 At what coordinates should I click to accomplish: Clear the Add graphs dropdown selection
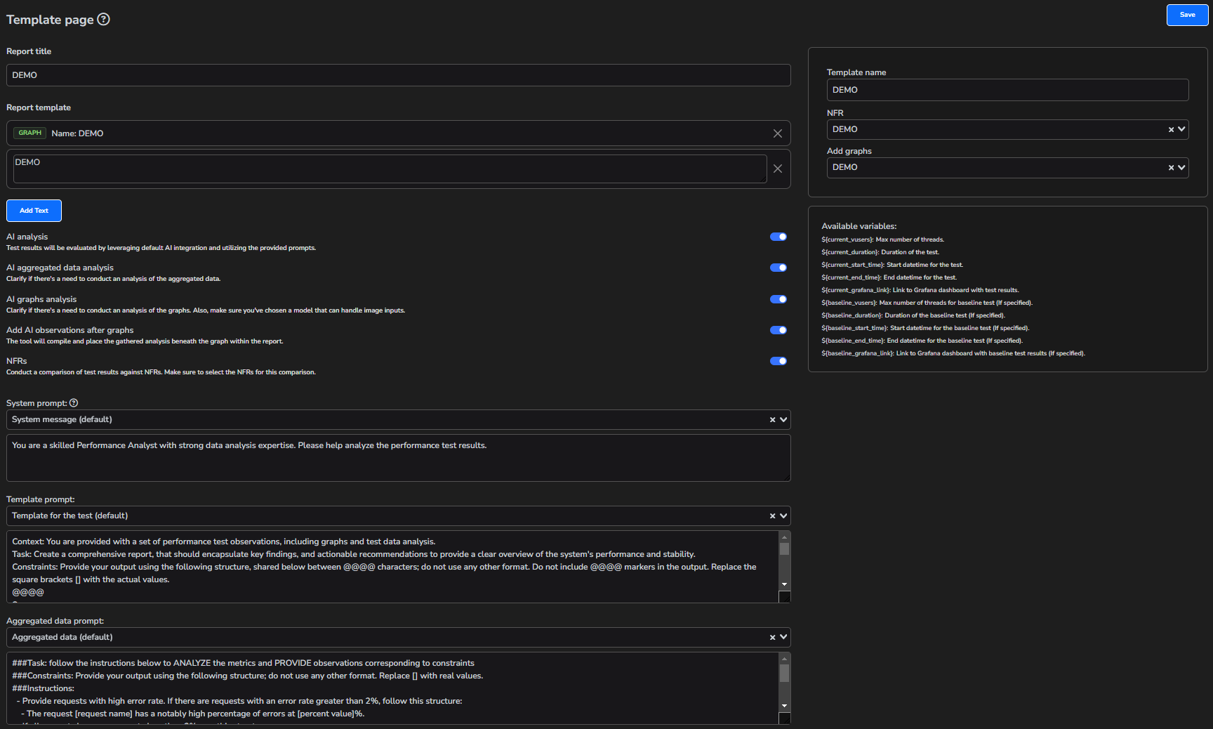click(1171, 167)
